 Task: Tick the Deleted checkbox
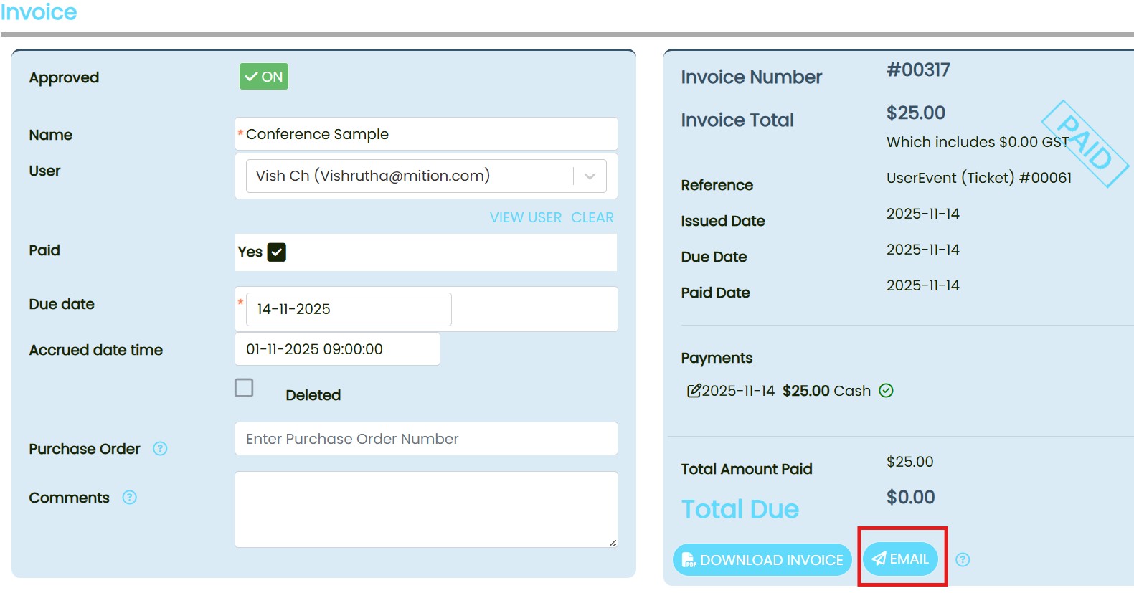pos(244,388)
